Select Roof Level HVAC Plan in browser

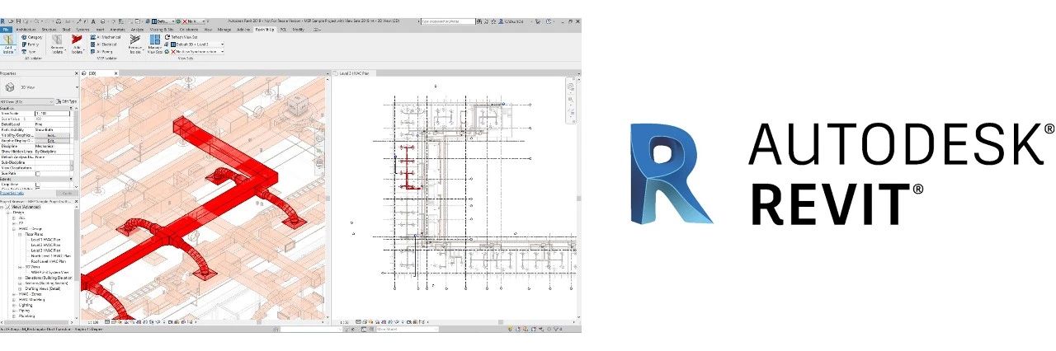[49, 261]
